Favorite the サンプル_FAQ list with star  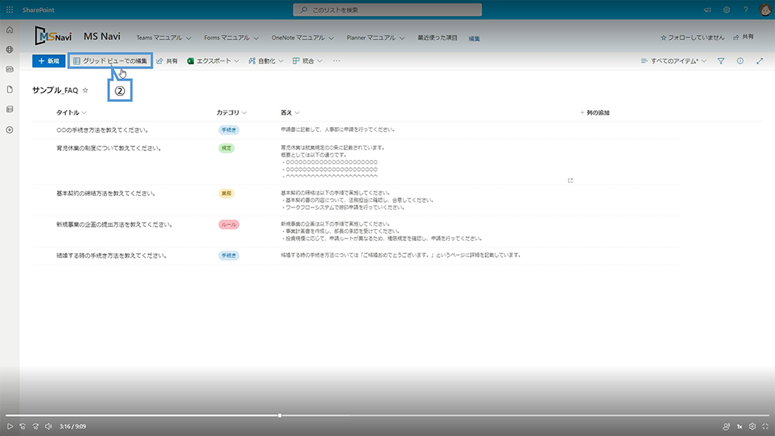coord(85,91)
